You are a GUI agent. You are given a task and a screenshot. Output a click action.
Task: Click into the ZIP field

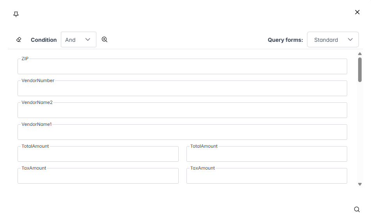point(182,67)
